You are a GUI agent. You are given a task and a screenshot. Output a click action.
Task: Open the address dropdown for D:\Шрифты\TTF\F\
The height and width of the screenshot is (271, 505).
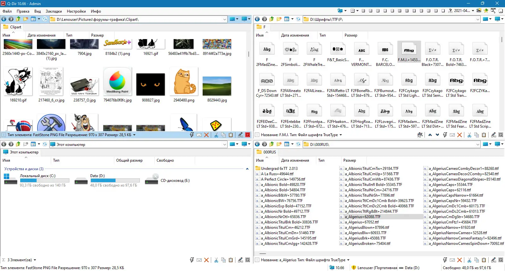[x=478, y=20]
